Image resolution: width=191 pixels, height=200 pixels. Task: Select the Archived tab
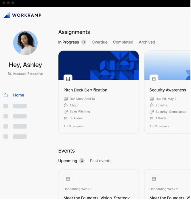point(147,42)
